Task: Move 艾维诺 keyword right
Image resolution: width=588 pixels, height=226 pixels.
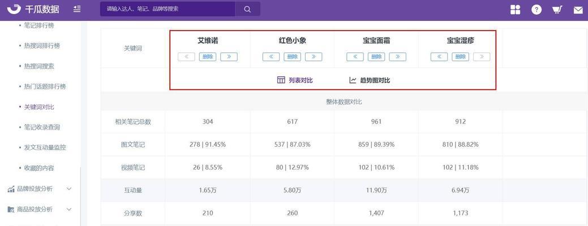Action: coord(229,56)
